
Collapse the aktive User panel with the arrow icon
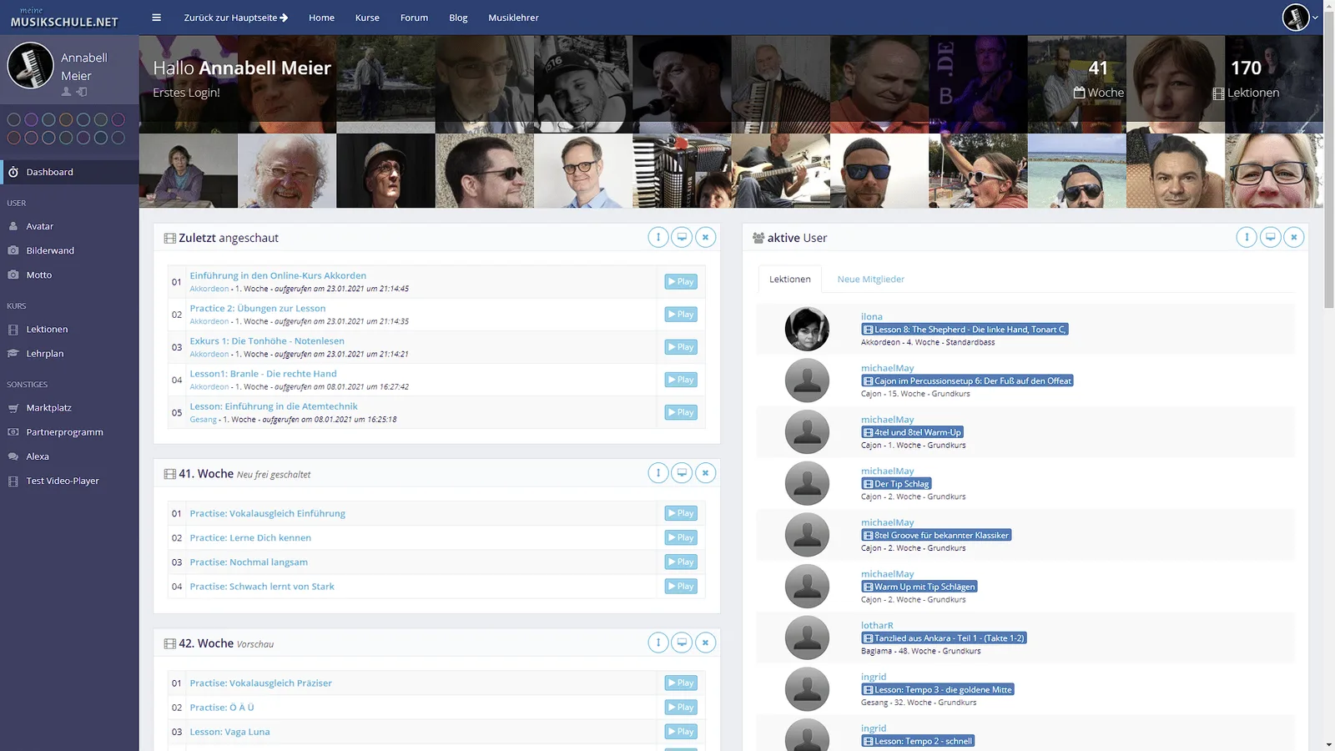click(x=1247, y=237)
